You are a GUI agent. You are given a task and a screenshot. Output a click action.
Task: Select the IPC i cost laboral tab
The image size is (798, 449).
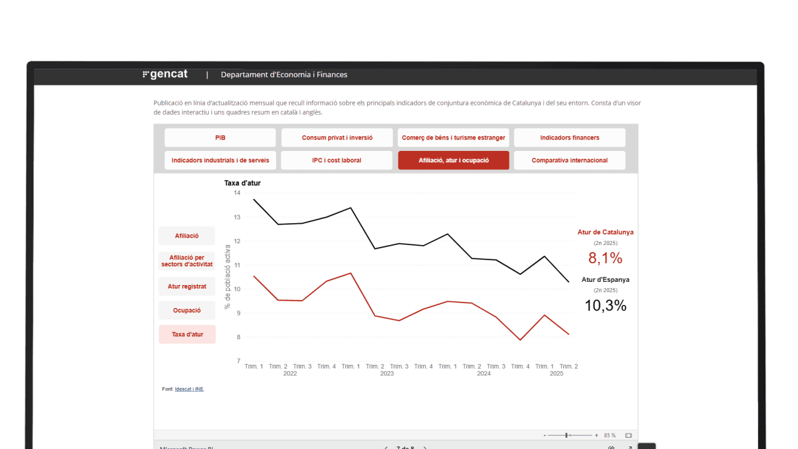point(337,160)
